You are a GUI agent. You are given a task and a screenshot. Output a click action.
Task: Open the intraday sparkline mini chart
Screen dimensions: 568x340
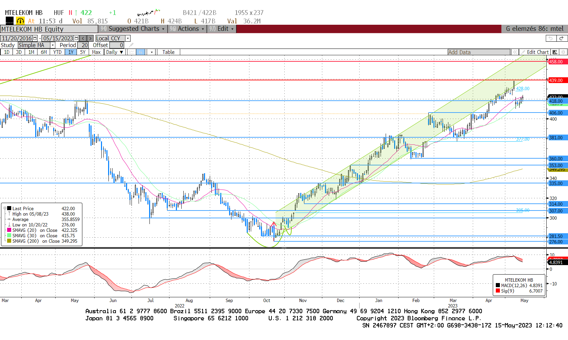coord(148,13)
